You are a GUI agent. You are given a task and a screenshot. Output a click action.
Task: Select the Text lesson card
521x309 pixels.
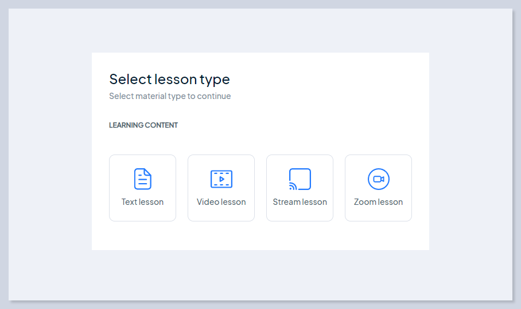click(x=142, y=188)
